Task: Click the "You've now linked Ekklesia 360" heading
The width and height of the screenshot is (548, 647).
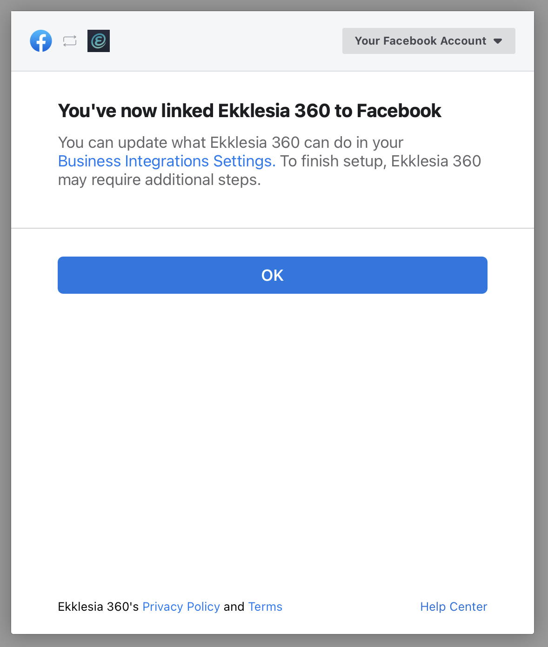Action: (249, 111)
